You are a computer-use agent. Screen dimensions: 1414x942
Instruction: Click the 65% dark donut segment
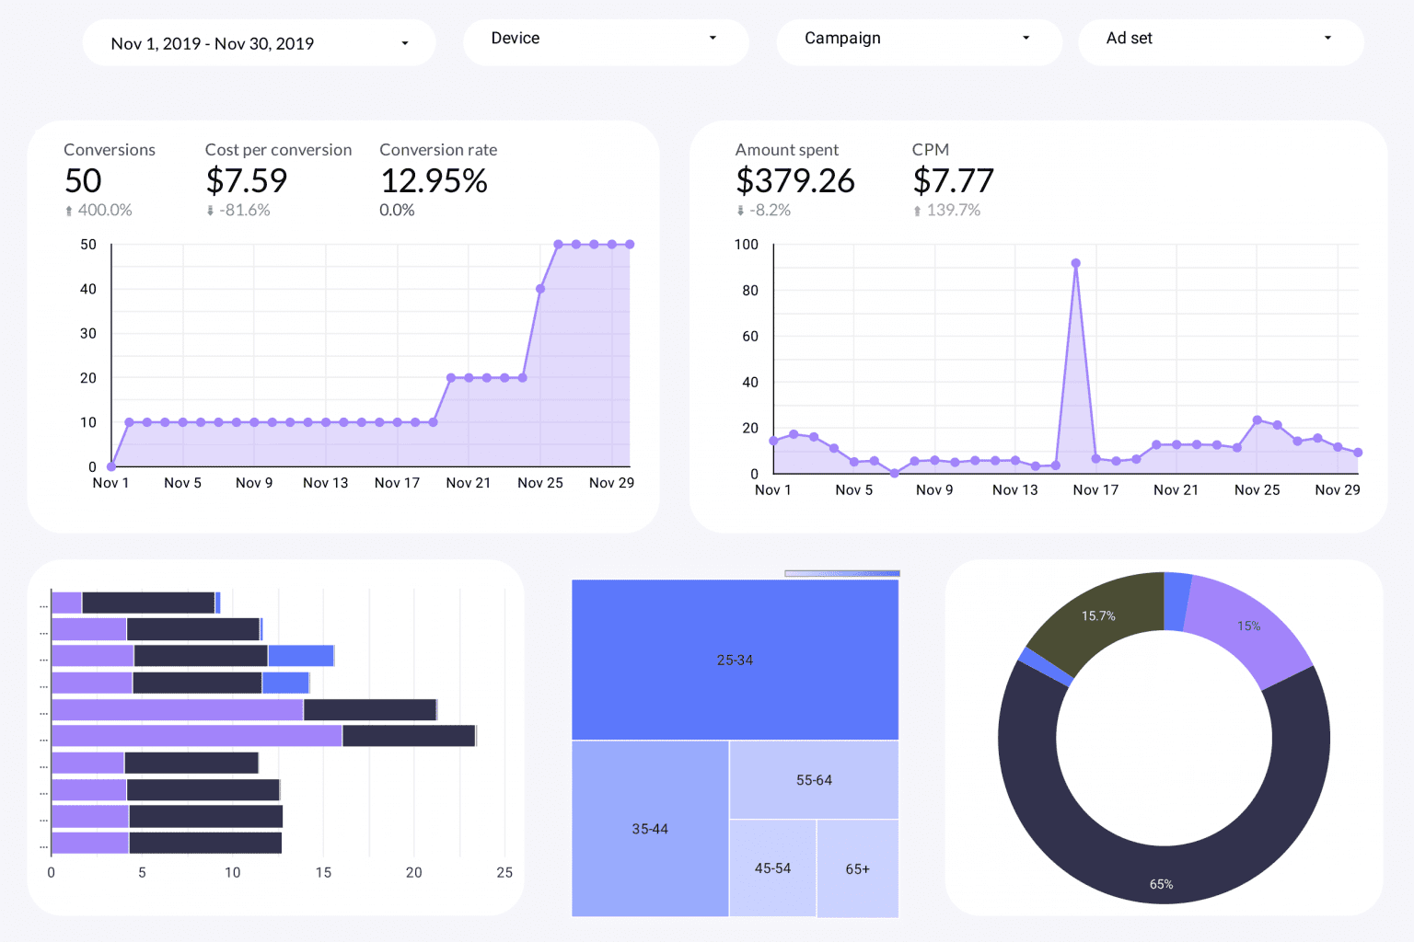pos(1162,874)
